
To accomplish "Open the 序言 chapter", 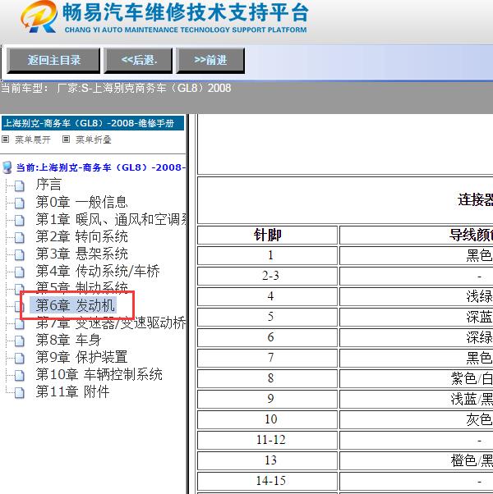I will coord(48,185).
